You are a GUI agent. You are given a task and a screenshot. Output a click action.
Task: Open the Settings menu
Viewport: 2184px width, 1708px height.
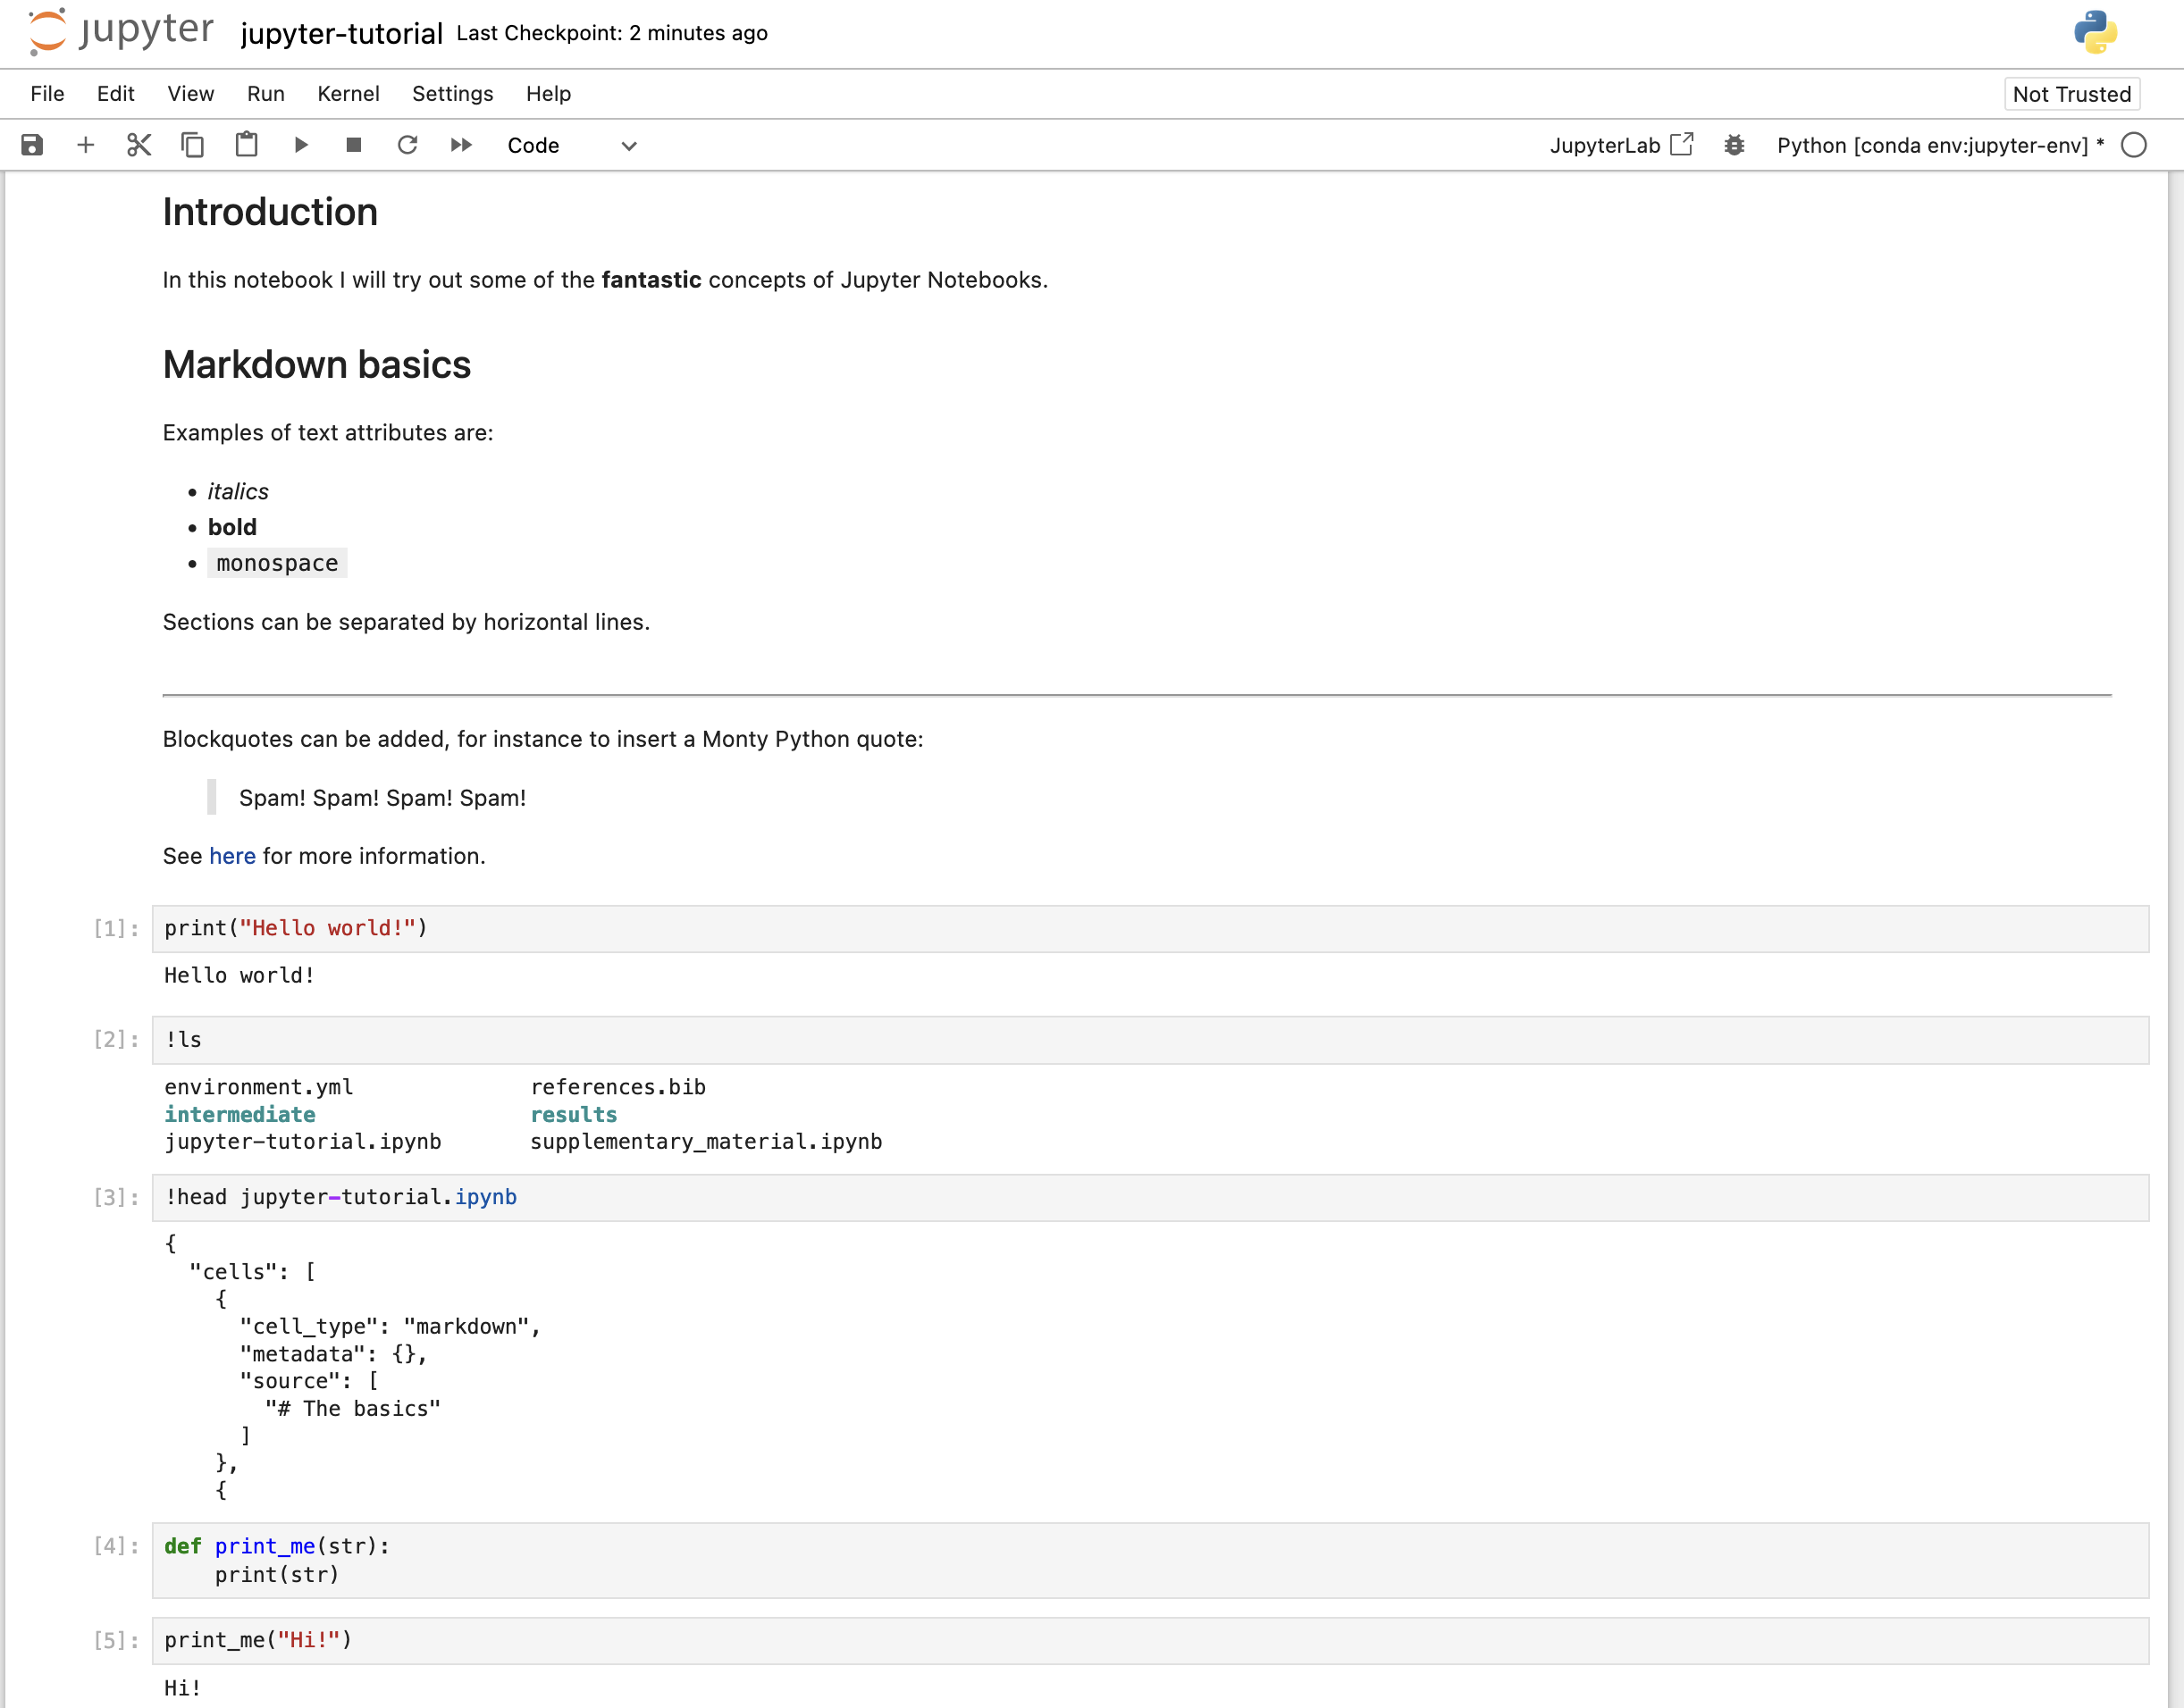pyautogui.click(x=452, y=94)
